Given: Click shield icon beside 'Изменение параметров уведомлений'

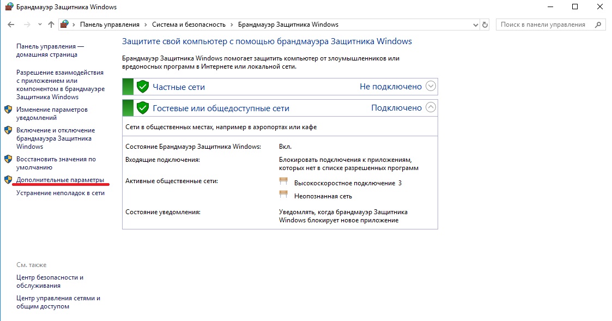Looking at the screenshot, I should pos(8,110).
